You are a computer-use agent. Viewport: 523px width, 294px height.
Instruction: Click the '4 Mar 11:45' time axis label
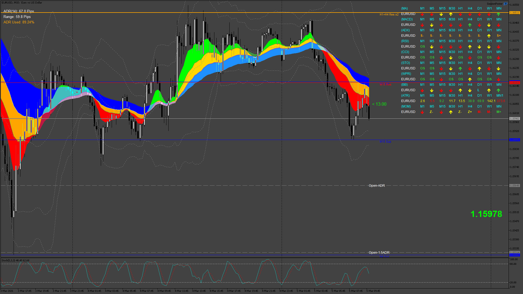click(x=182, y=290)
